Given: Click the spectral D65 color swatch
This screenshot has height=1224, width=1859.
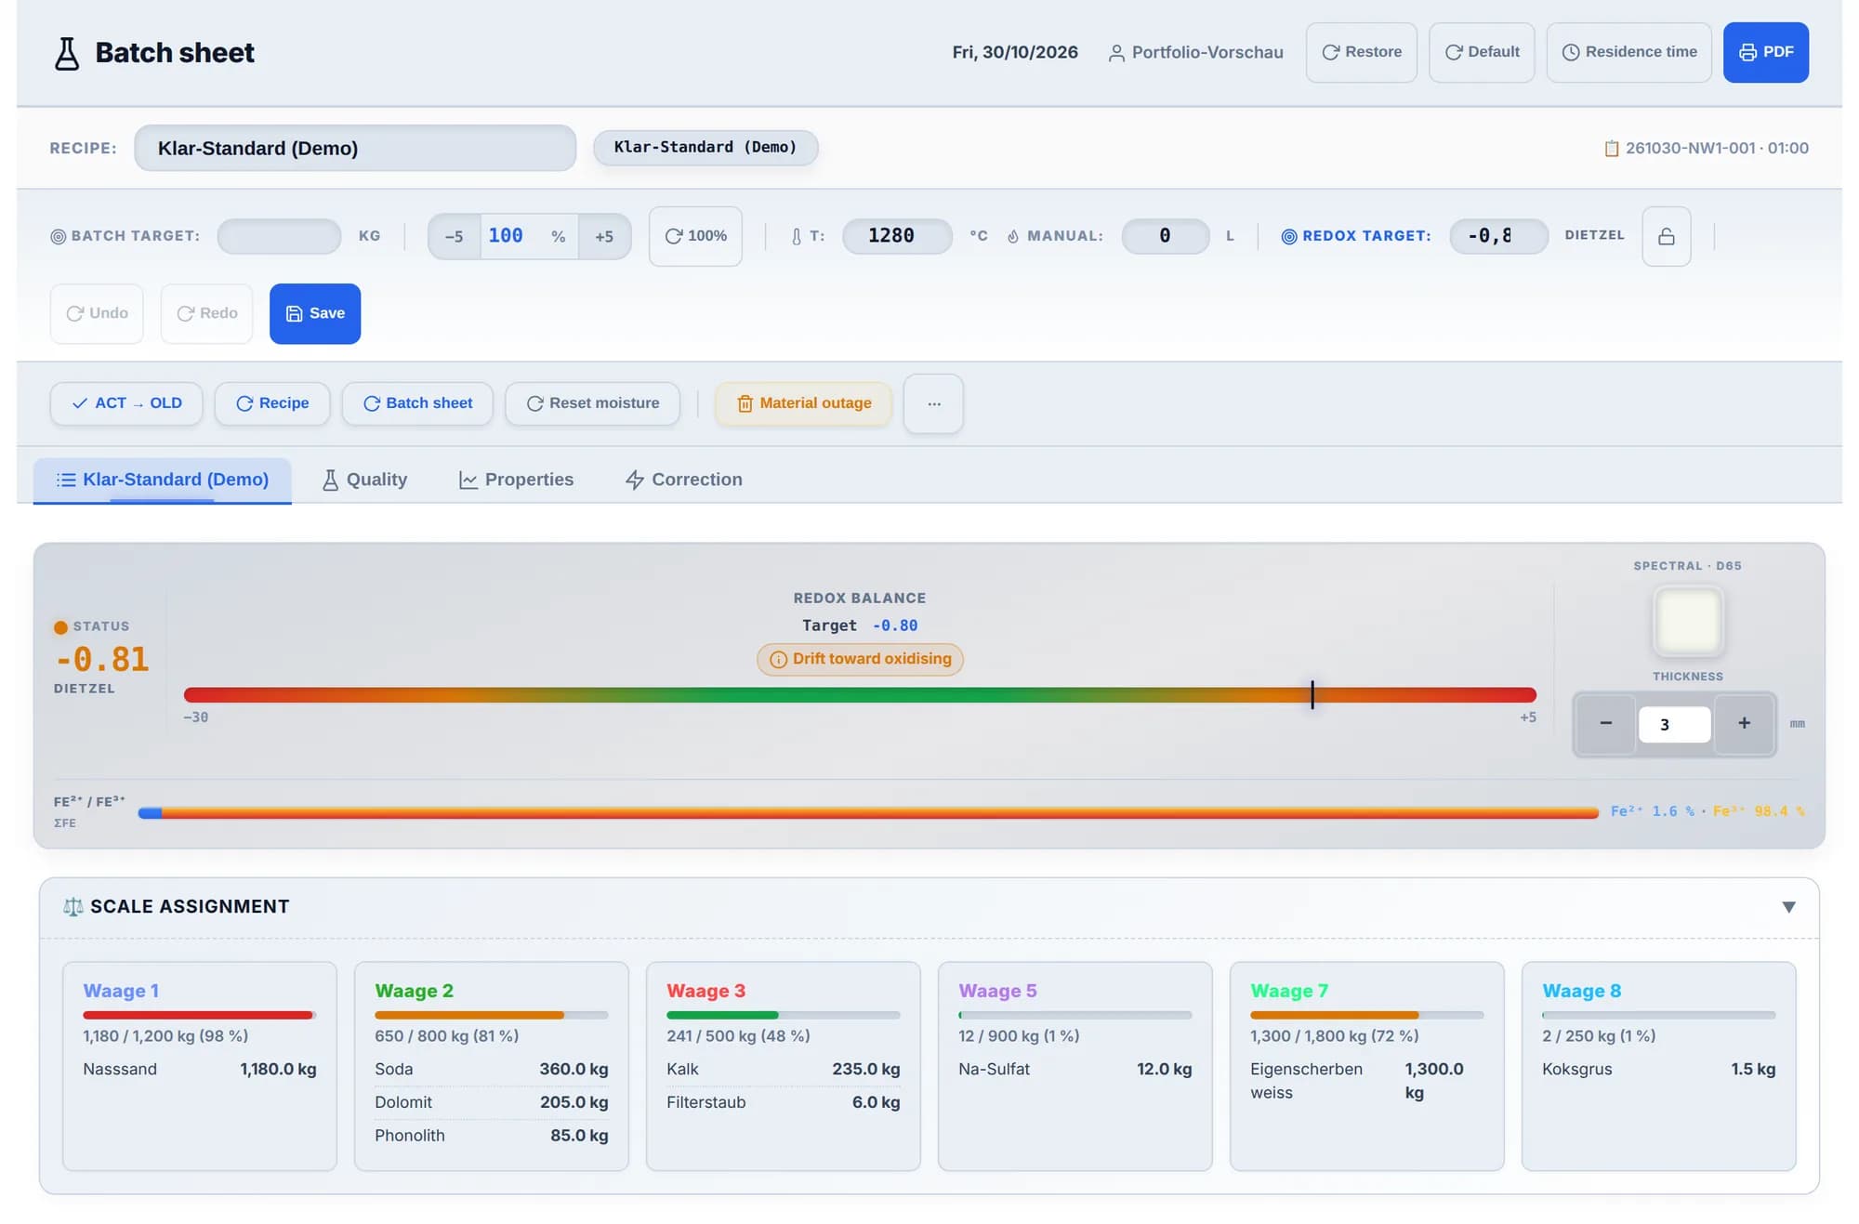Looking at the screenshot, I should point(1688,621).
